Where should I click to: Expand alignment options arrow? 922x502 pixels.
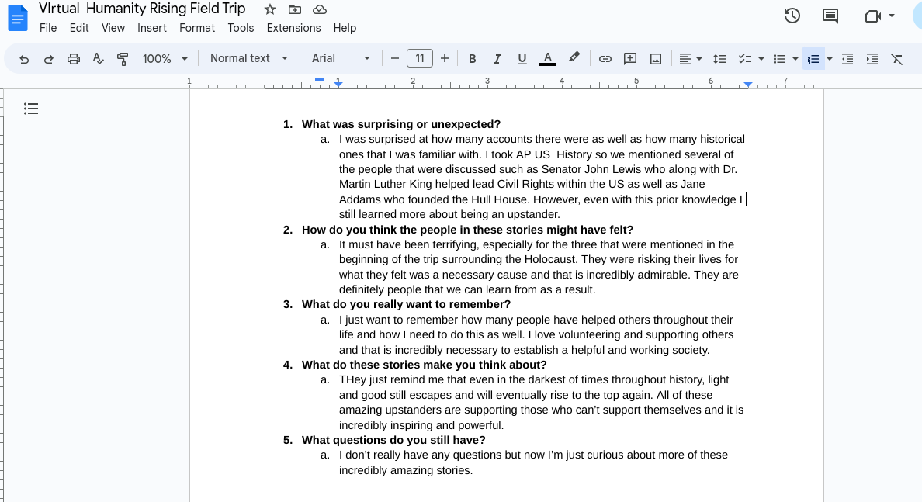click(699, 59)
